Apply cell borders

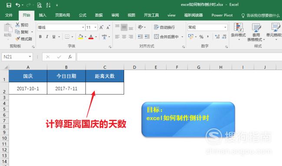[x=67, y=37]
